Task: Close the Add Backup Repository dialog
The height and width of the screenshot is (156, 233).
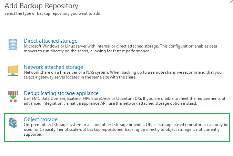Action: point(231,2)
